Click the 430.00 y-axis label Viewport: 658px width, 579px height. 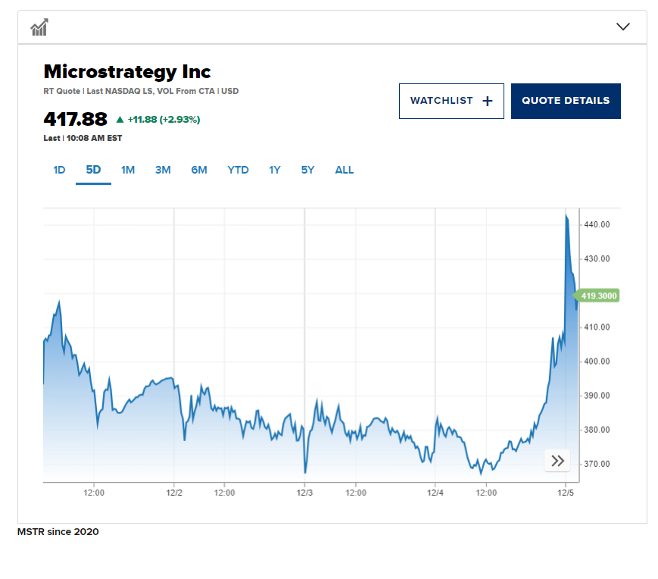[x=597, y=258]
